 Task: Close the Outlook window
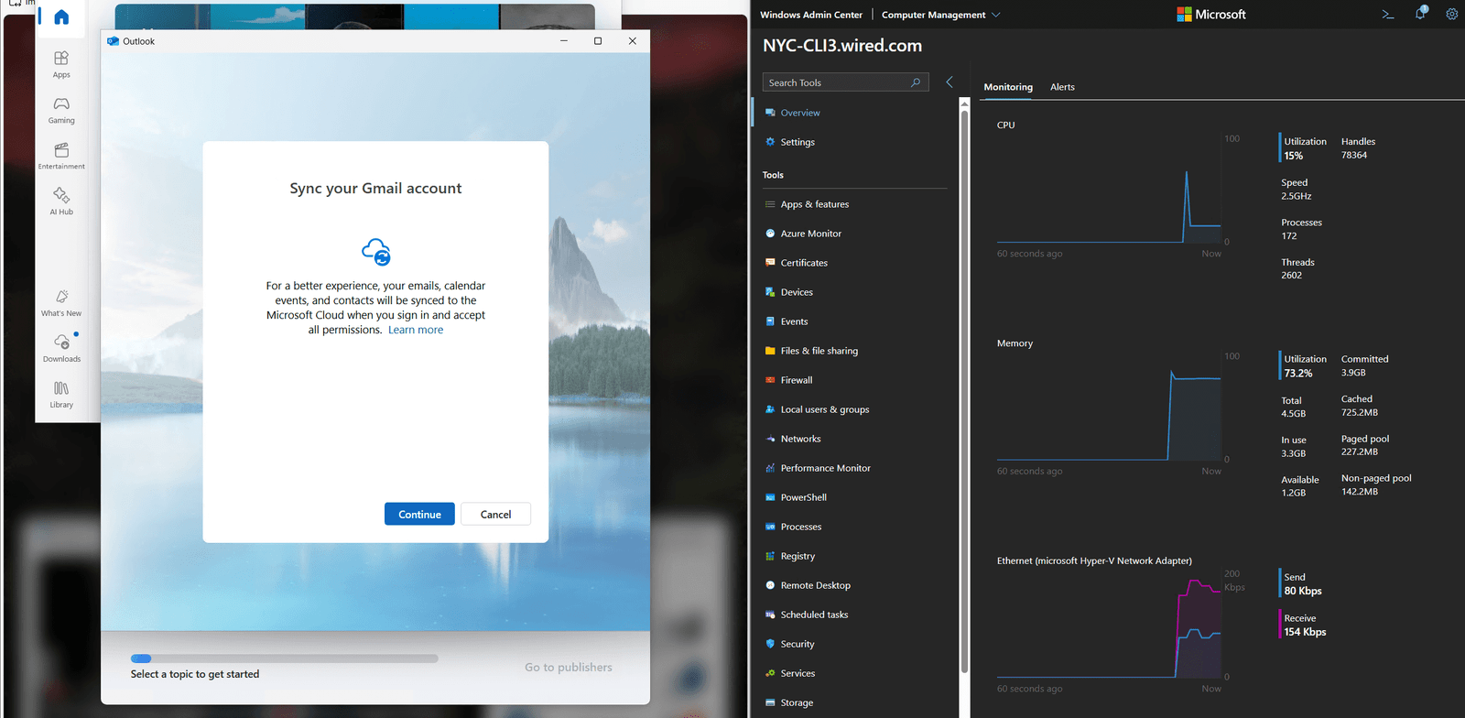632,41
